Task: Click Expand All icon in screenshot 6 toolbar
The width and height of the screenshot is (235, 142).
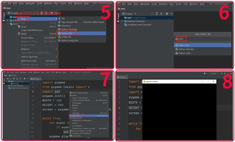Action: (x=157, y=14)
